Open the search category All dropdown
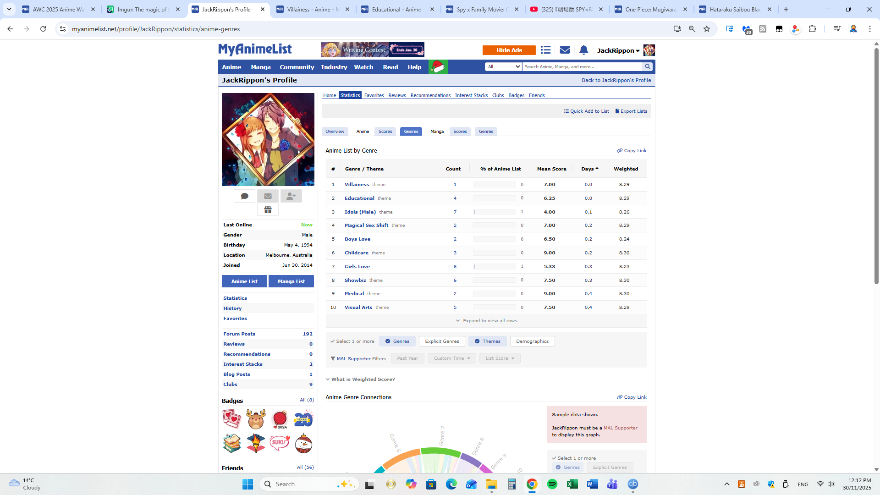 pyautogui.click(x=503, y=67)
